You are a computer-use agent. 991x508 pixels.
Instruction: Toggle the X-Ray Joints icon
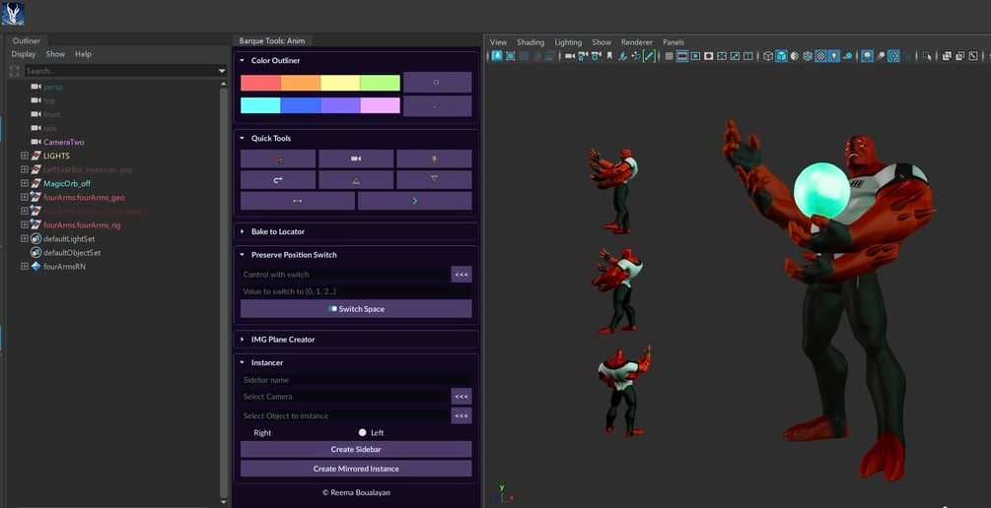coord(972,55)
